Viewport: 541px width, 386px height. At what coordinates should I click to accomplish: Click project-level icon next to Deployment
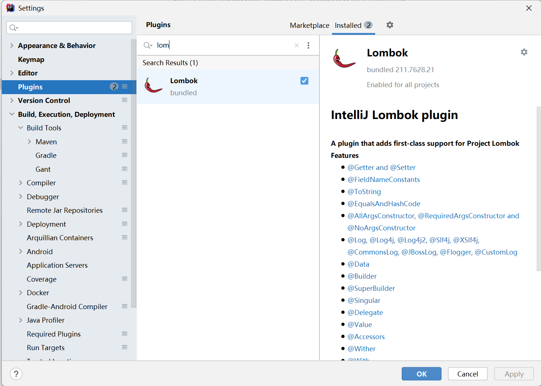click(125, 224)
